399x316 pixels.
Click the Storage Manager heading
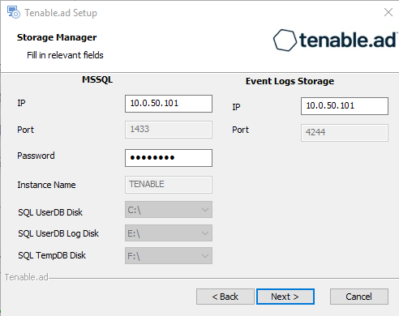click(x=57, y=37)
